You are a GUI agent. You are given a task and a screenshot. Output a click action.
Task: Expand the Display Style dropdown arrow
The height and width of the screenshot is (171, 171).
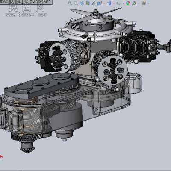click(x=113, y=3)
